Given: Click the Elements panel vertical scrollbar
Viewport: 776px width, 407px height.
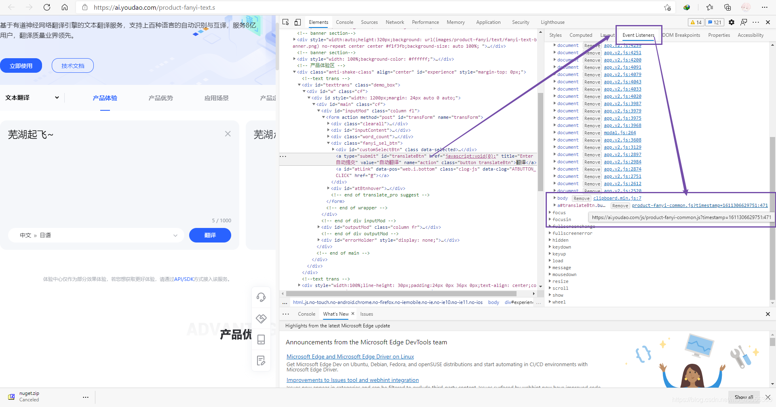Looking at the screenshot, I should (541, 141).
